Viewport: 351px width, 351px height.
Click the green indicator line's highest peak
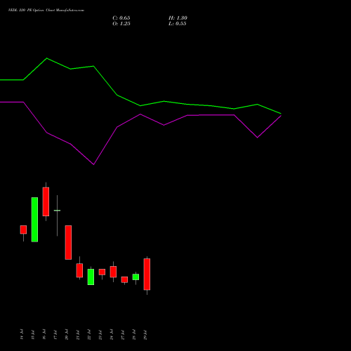pyautogui.click(x=47, y=58)
